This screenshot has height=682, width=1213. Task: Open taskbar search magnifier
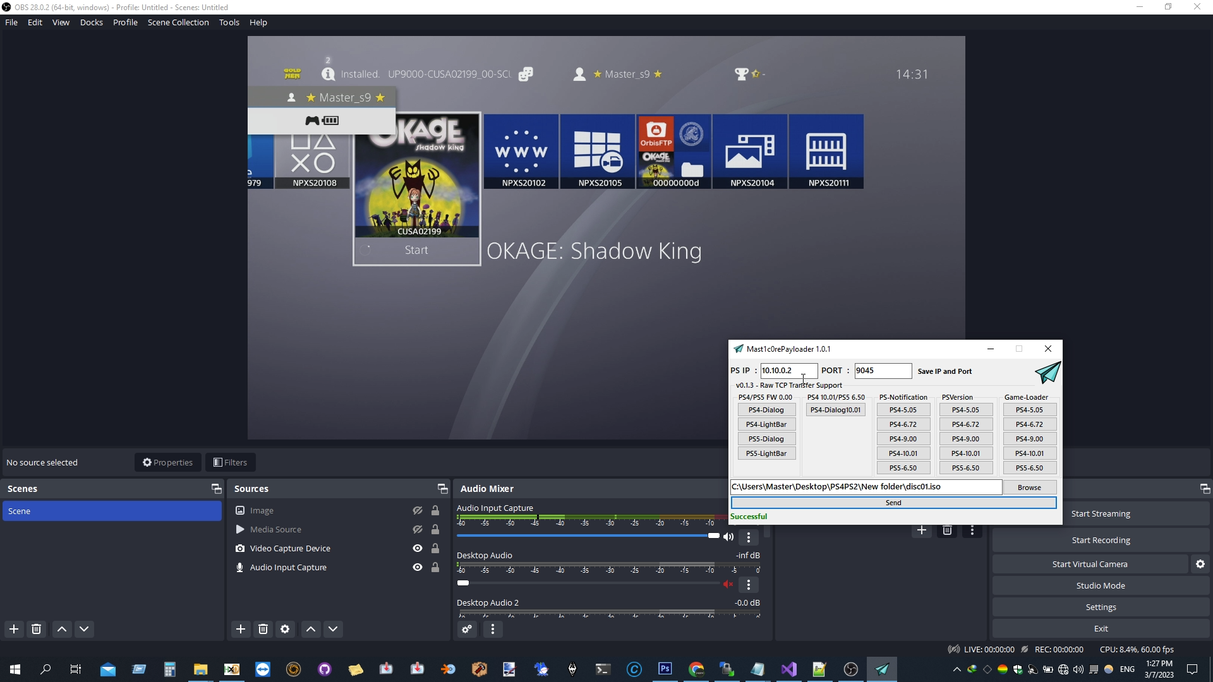pyautogui.click(x=45, y=669)
